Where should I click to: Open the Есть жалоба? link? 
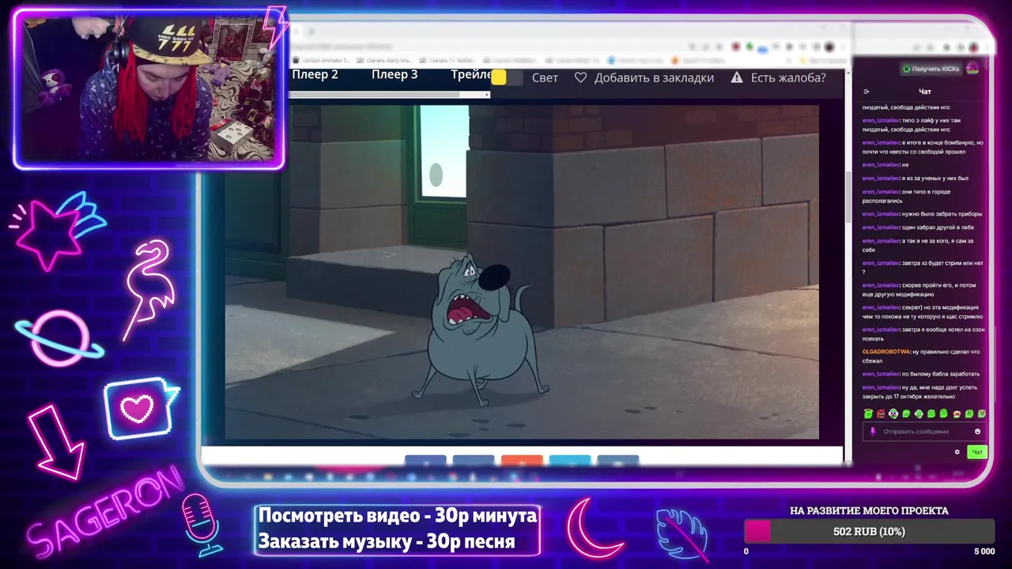tap(788, 77)
